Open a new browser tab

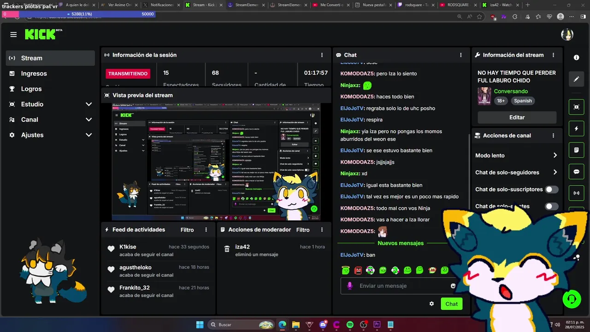pos(528,5)
